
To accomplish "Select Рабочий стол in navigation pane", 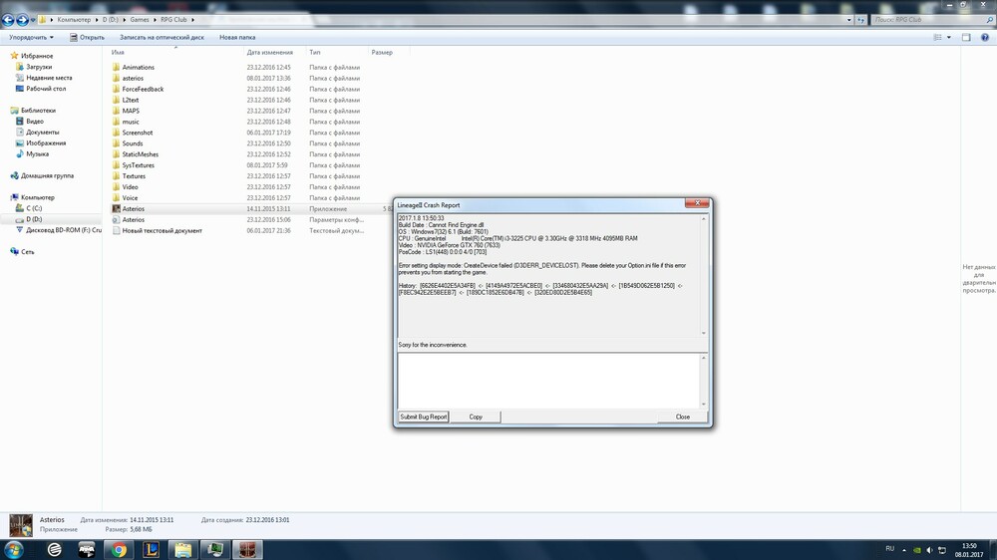I will click(45, 89).
